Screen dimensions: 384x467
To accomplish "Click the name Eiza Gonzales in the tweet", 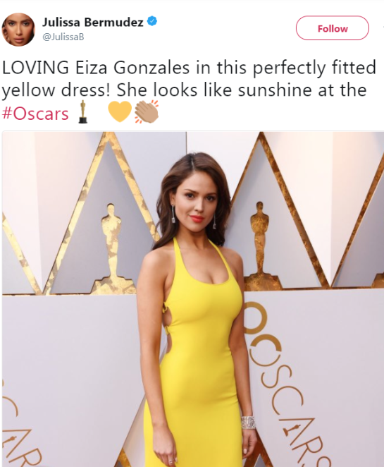I will pos(132,68).
